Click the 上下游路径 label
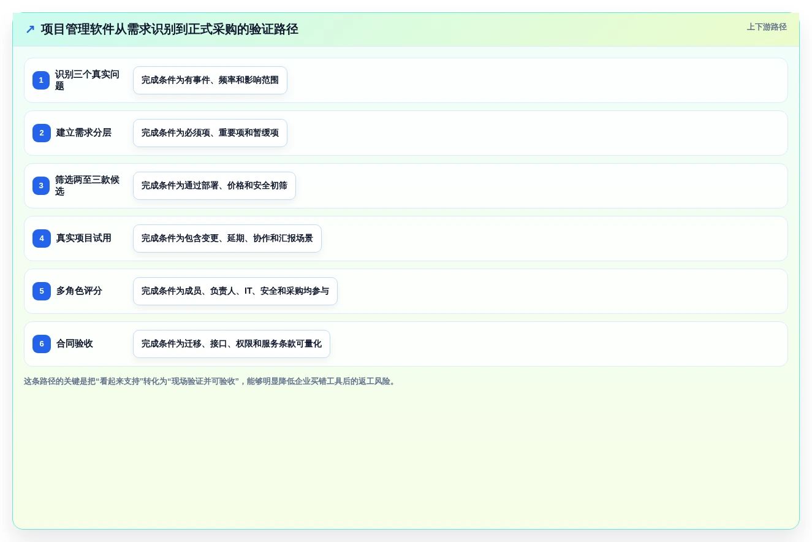Screen dimensions: 812x542 [767, 27]
